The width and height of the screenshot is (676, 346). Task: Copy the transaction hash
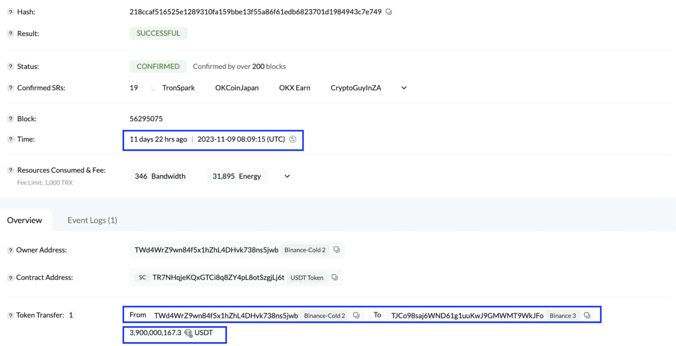tap(389, 12)
